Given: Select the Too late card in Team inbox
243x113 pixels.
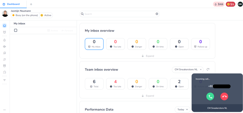Looking at the screenshot, I should coord(115,84).
